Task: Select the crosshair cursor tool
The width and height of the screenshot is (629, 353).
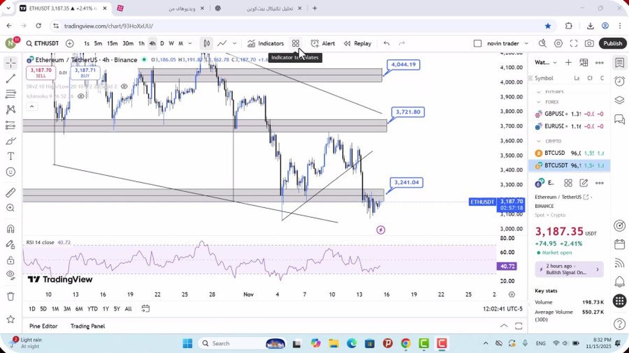Action: pyautogui.click(x=10, y=63)
